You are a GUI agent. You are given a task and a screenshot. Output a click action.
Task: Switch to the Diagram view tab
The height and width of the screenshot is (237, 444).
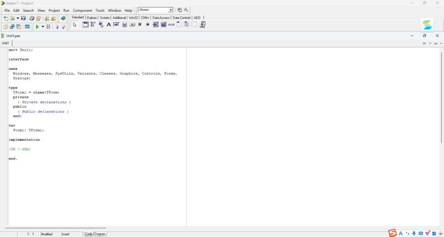[x=100, y=234]
